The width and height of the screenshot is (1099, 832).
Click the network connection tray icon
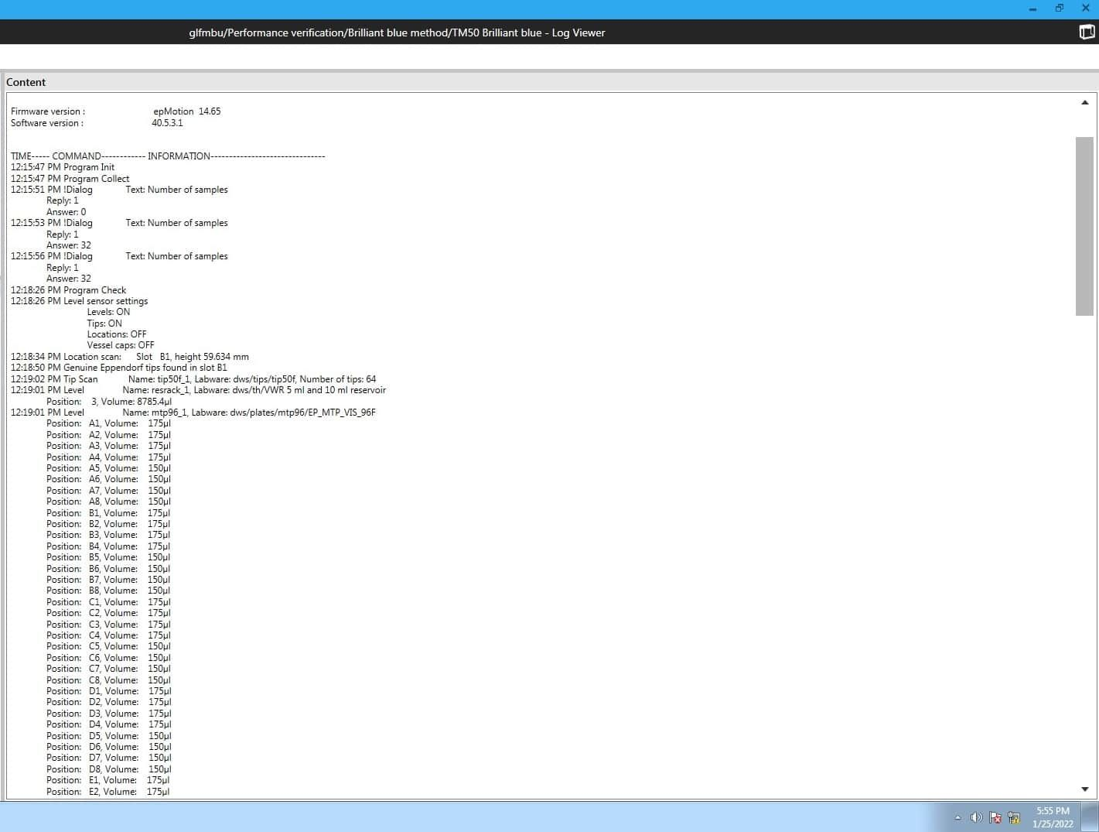click(x=1014, y=817)
